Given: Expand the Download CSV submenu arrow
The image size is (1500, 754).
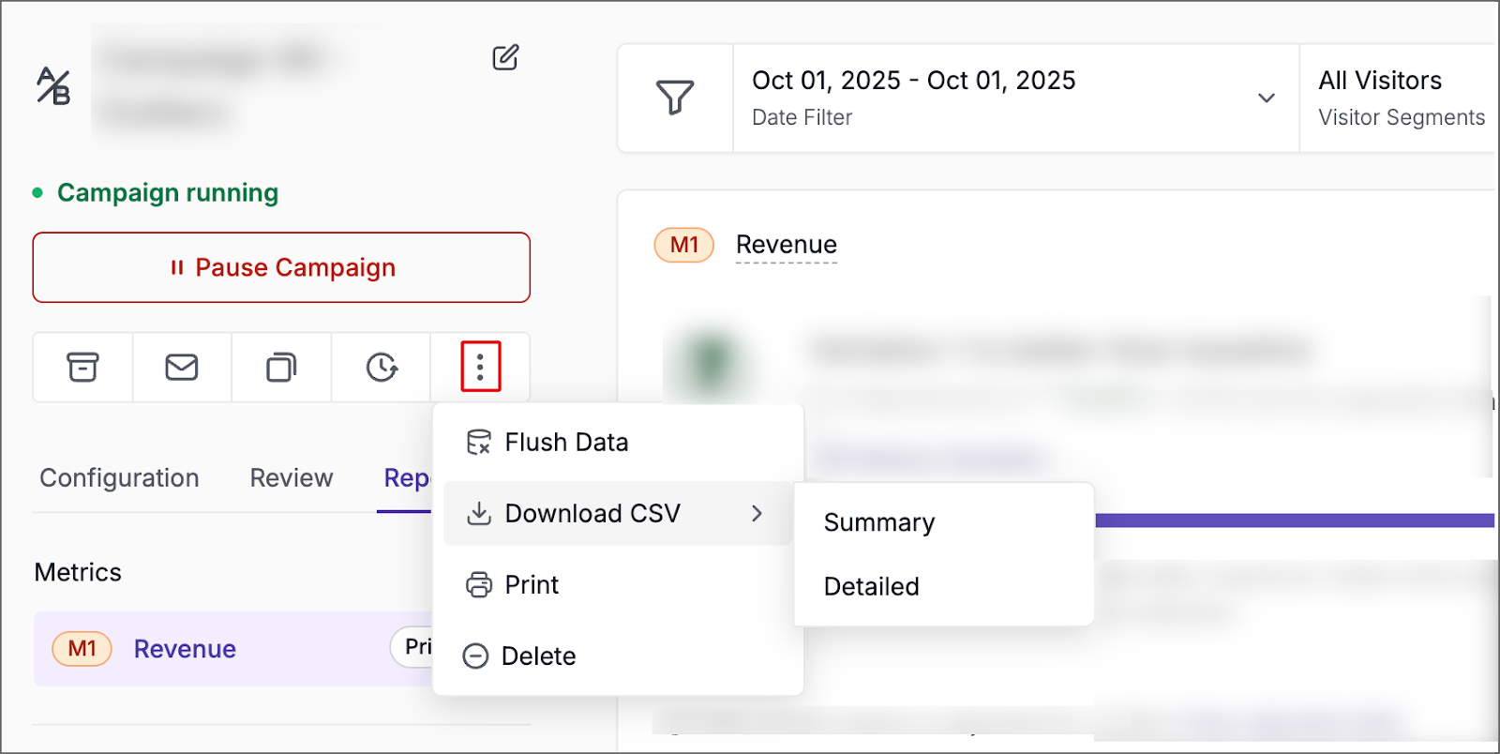Looking at the screenshot, I should [757, 513].
